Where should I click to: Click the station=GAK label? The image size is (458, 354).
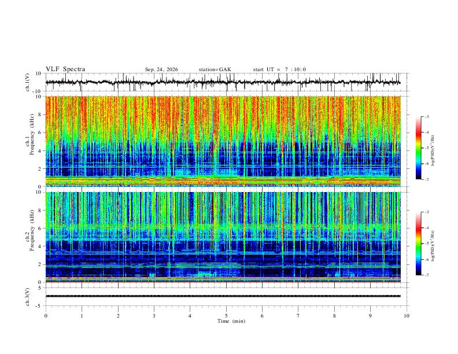[215, 69]
